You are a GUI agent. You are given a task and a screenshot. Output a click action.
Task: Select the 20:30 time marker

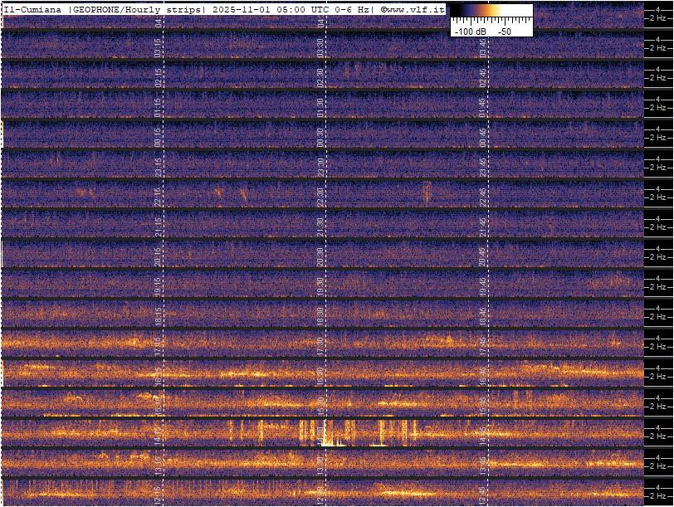click(x=320, y=256)
